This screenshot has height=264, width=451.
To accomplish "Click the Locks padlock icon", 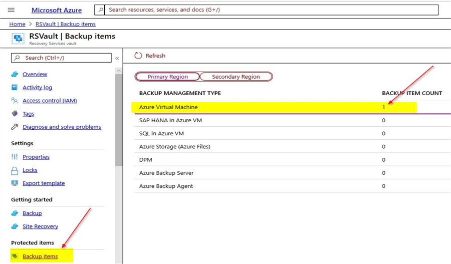I will click(x=15, y=170).
